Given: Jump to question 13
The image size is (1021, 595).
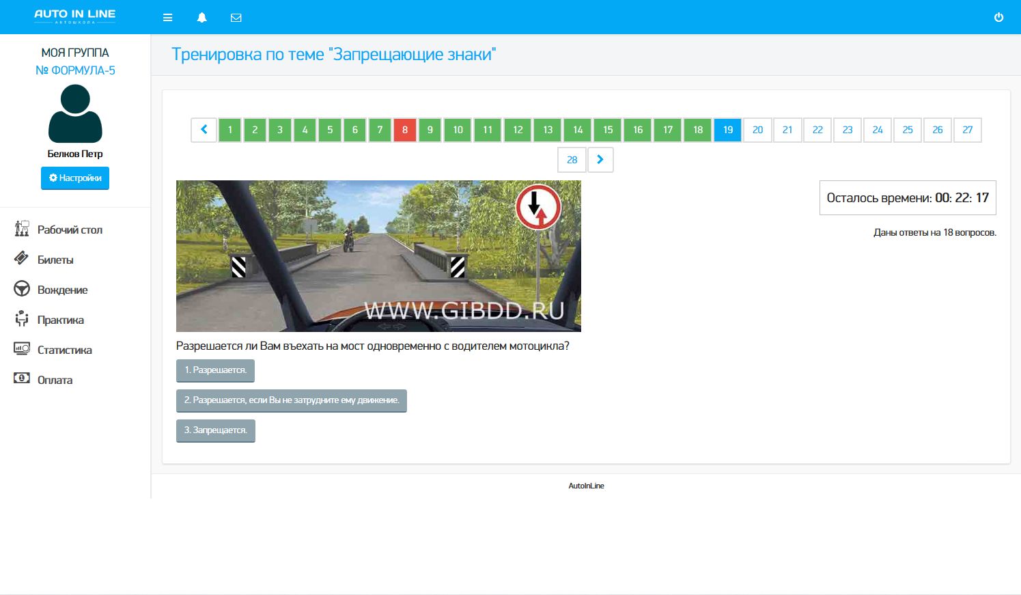Looking at the screenshot, I should pyautogui.click(x=548, y=130).
